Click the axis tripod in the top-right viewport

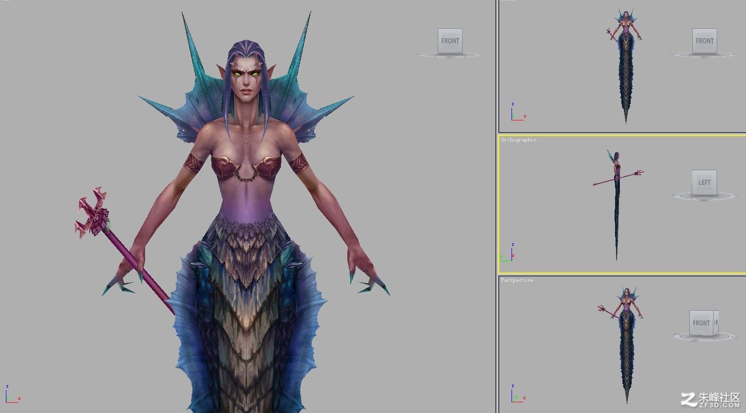click(x=518, y=112)
